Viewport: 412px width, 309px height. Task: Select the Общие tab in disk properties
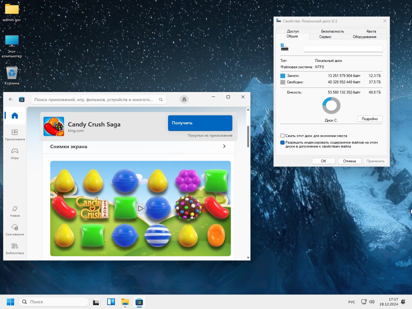[292, 36]
